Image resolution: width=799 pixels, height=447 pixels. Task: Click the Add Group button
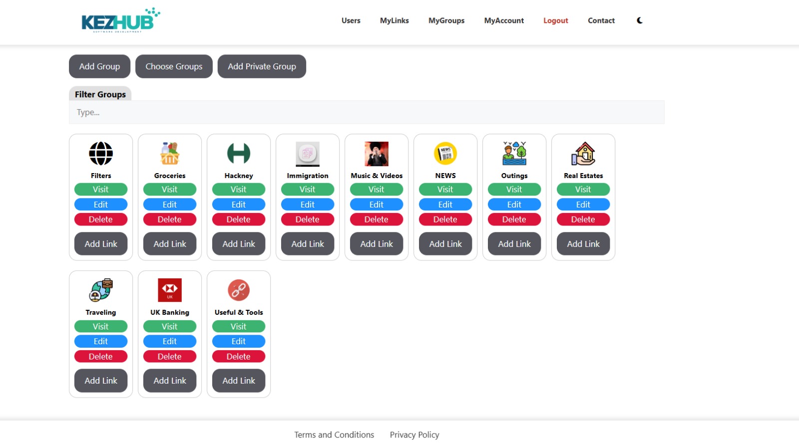(x=100, y=66)
